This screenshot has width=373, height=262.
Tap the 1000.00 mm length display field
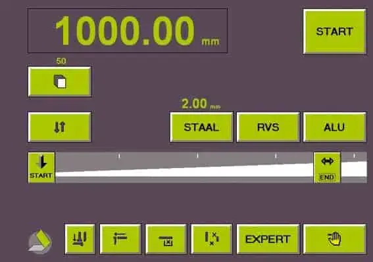[128, 31]
